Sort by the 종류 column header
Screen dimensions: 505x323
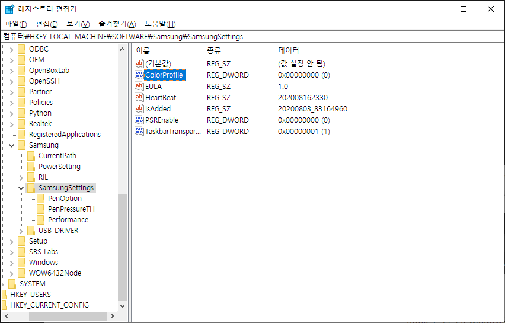[x=238, y=50]
